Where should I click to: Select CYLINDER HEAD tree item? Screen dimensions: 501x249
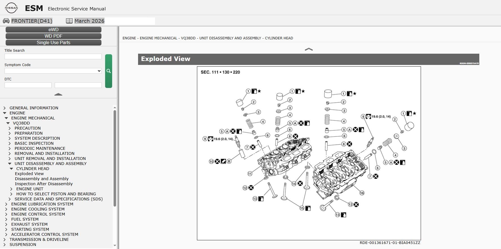33,169
